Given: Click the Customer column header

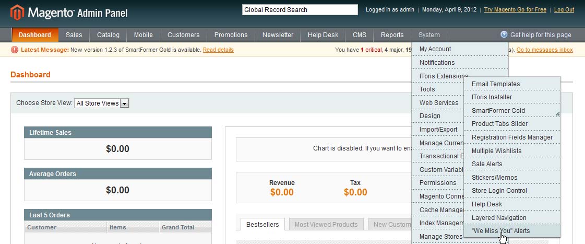Looking at the screenshot, I should tap(66, 227).
